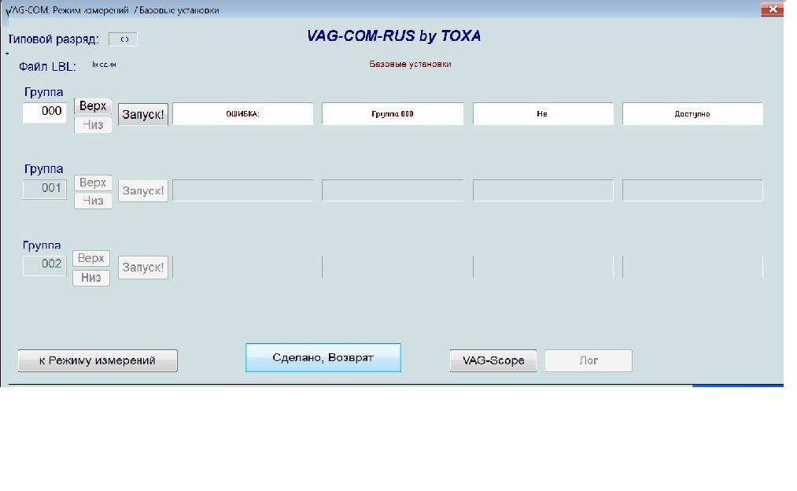Click Сделано, Возврат button
The width and height of the screenshot is (797, 491).
click(x=323, y=358)
